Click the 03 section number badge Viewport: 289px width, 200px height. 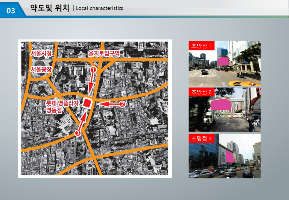[11, 10]
